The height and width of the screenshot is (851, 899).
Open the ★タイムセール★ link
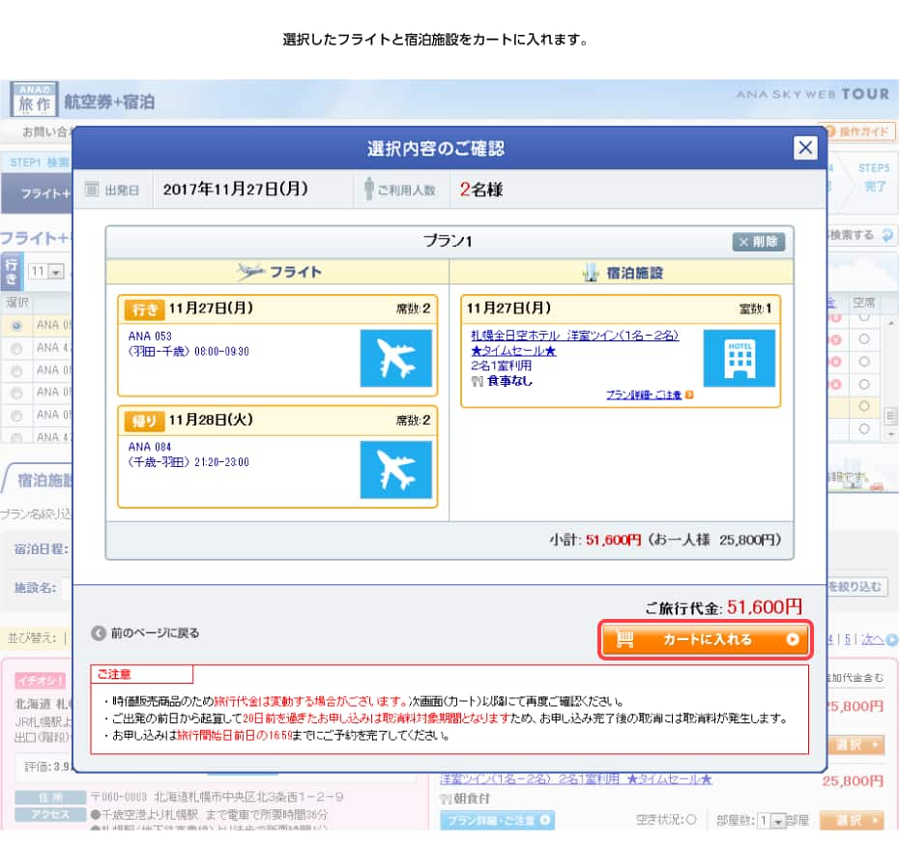click(x=513, y=351)
